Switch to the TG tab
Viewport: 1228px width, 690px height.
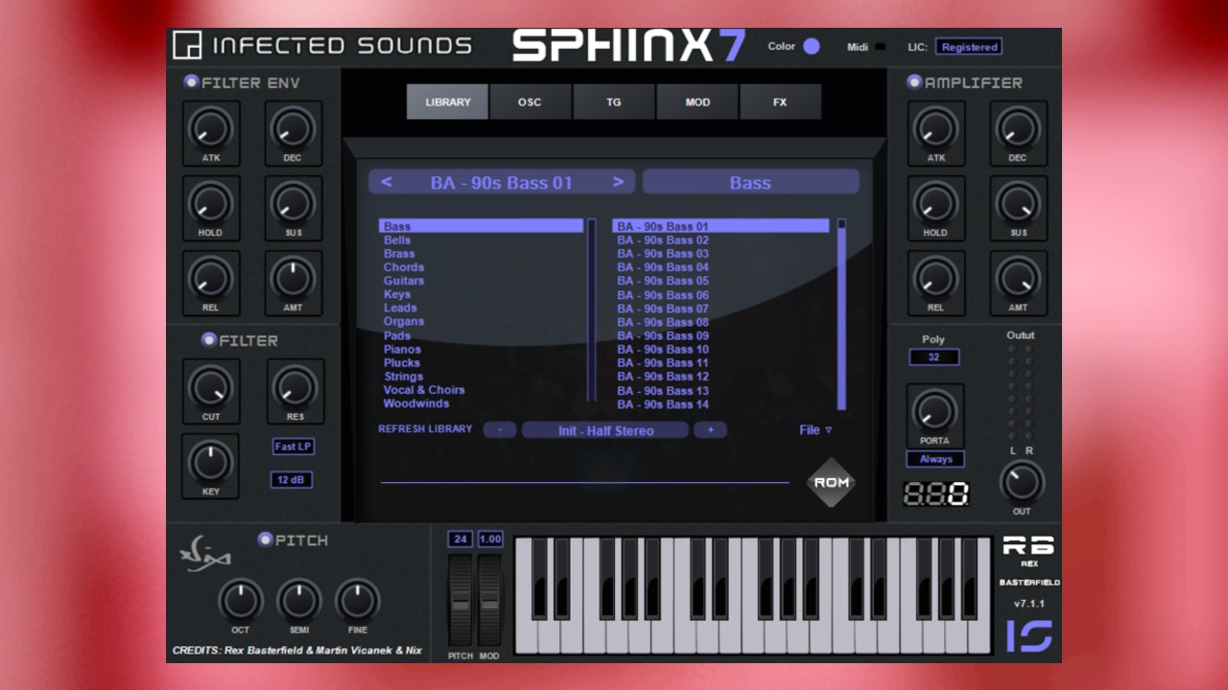pyautogui.click(x=614, y=102)
